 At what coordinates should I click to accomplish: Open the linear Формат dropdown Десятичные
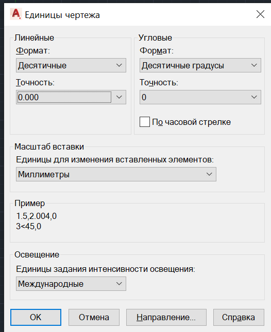point(71,65)
